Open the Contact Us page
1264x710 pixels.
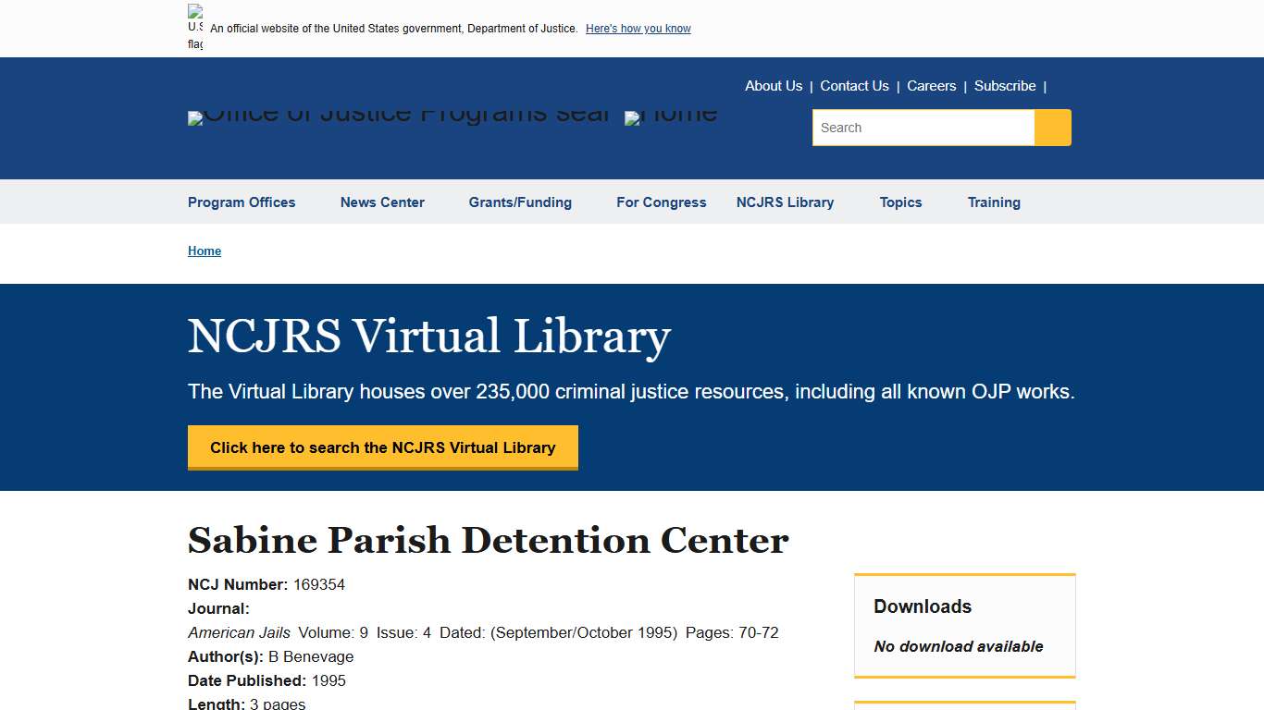point(854,85)
